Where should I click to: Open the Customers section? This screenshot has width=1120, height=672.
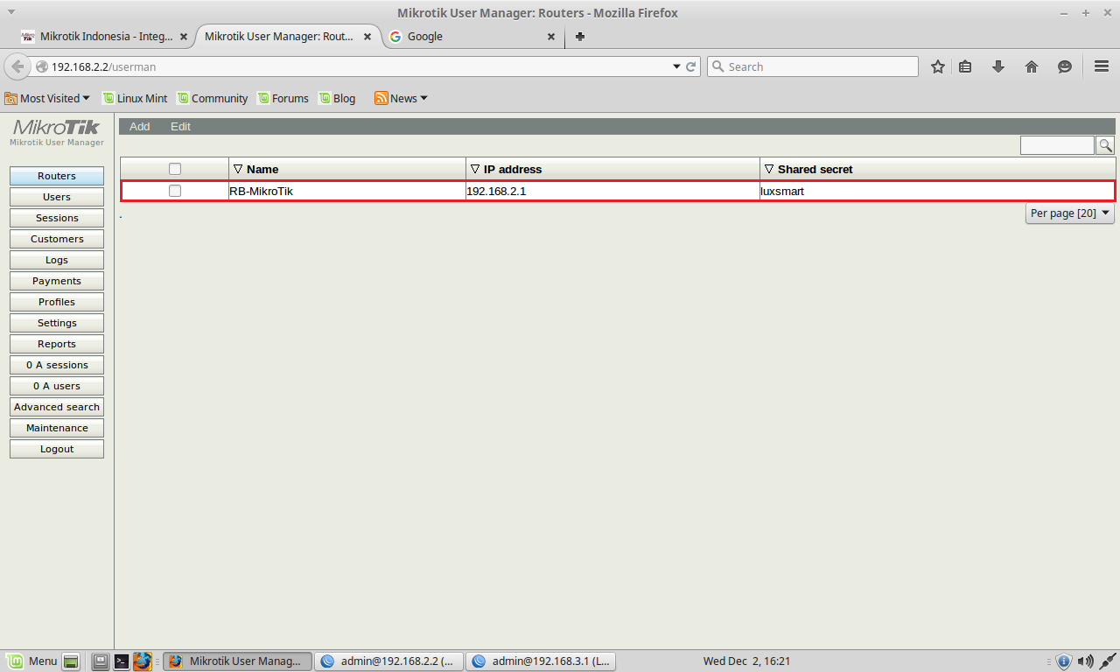point(57,239)
